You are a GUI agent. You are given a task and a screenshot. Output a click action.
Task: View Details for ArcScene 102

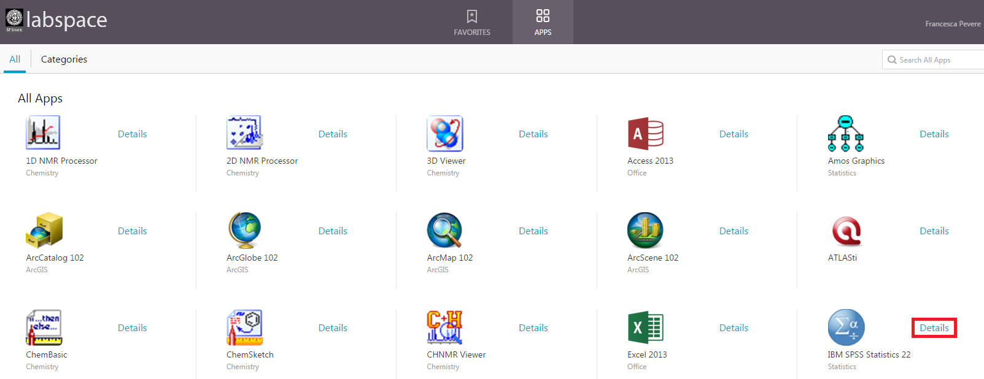click(734, 231)
